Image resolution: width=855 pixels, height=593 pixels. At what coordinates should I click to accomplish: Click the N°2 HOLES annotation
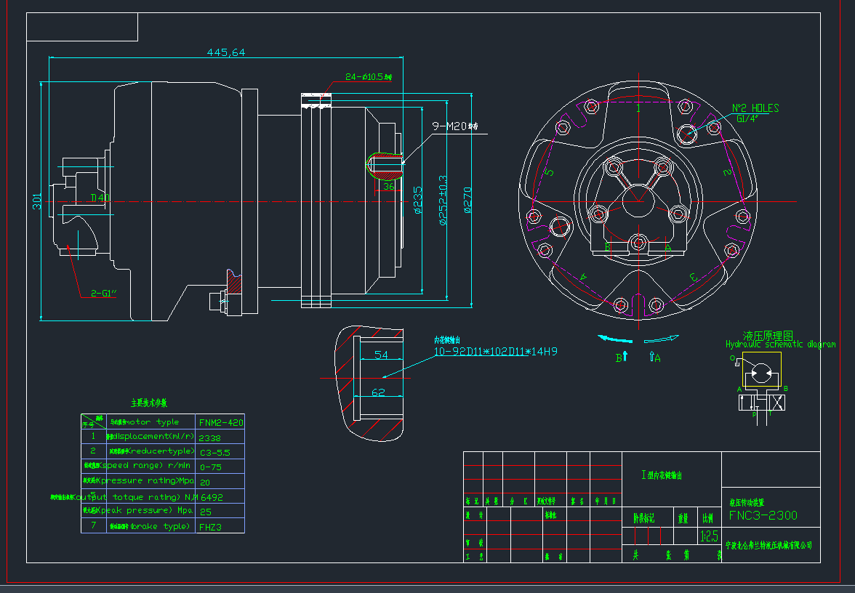755,108
